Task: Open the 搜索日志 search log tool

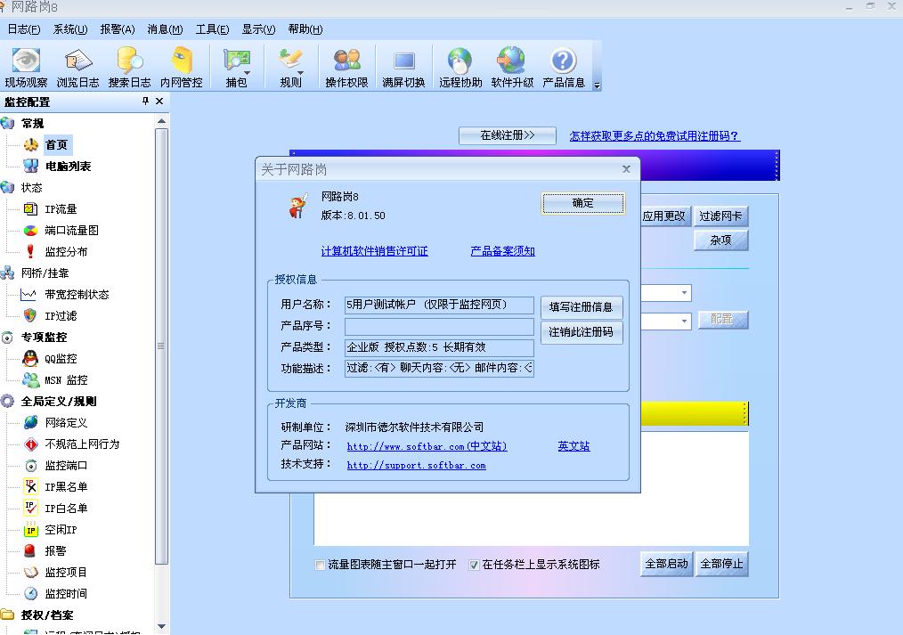Action: [x=130, y=68]
